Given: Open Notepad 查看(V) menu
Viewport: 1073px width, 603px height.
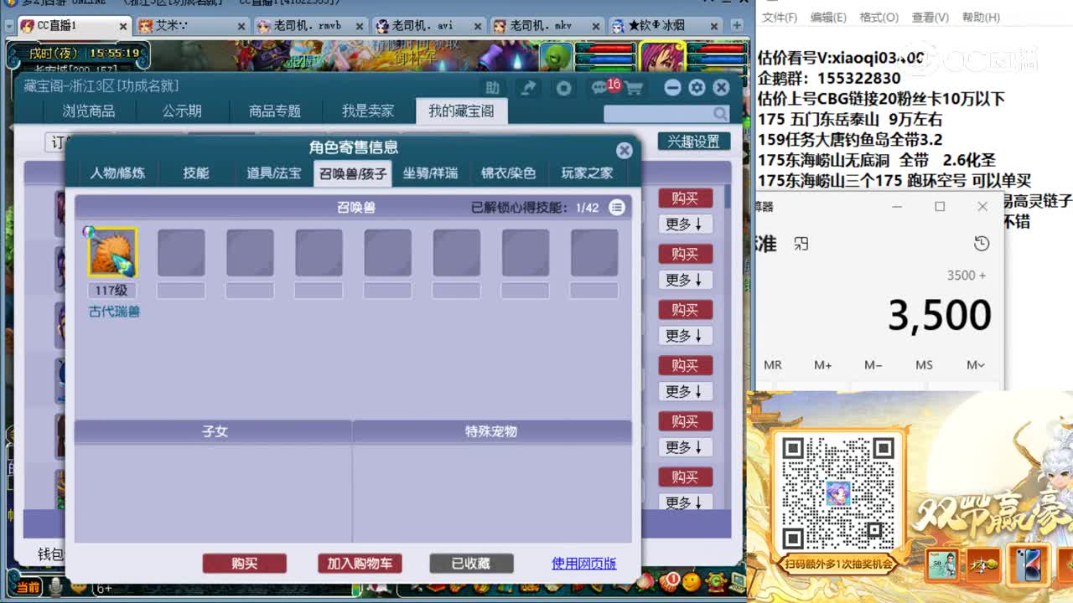Looking at the screenshot, I should [930, 17].
